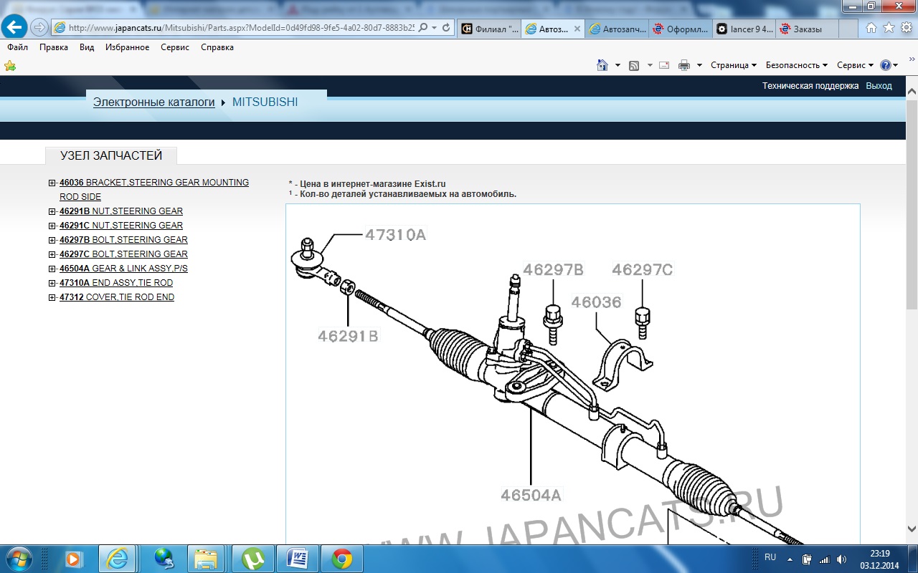The image size is (918, 573).
Task: Click the Print icon in command bar
Action: point(684,65)
